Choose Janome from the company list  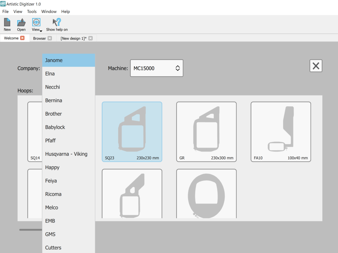[69, 60]
